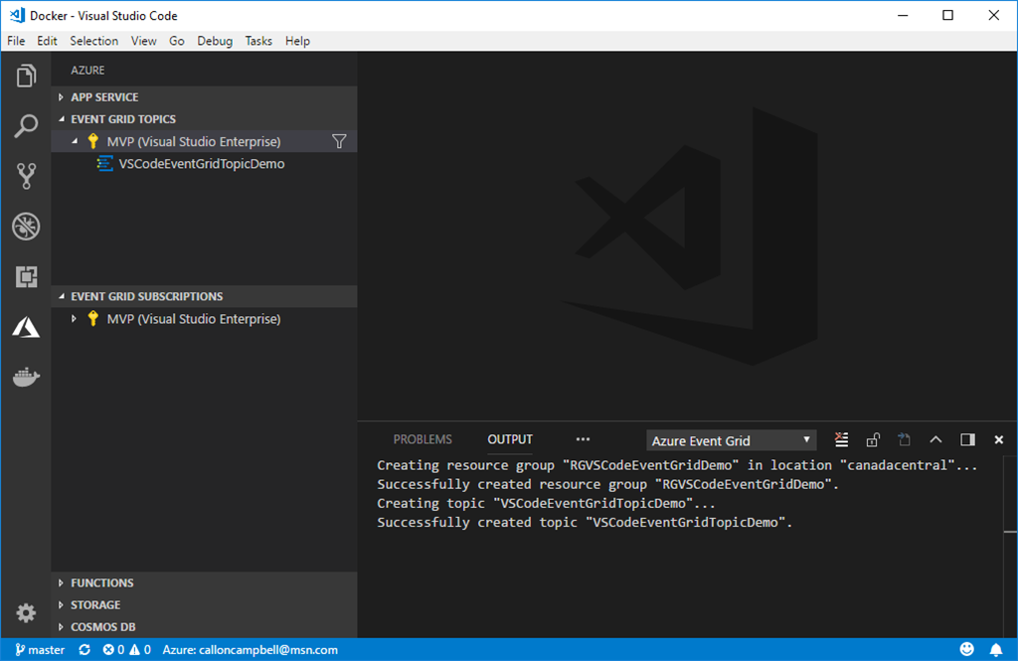Image resolution: width=1018 pixels, height=661 pixels.
Task: Click the master branch in status bar
Action: click(x=40, y=650)
